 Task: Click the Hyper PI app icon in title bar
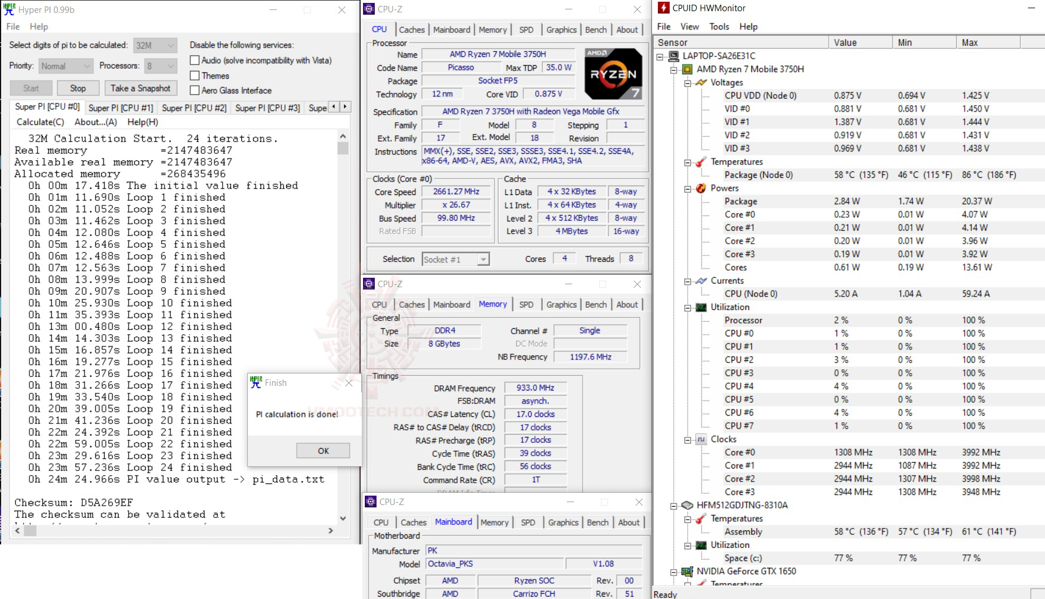point(9,9)
